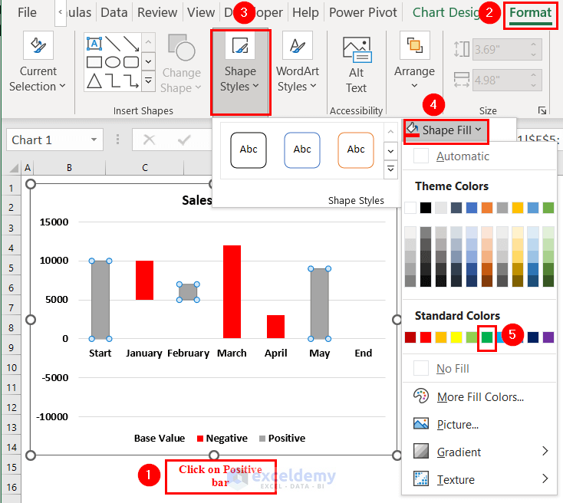
Task: Switch to the Data tab
Action: pyautogui.click(x=114, y=12)
